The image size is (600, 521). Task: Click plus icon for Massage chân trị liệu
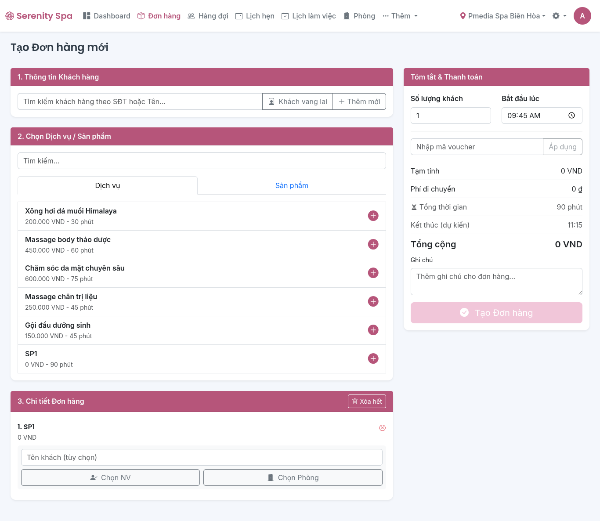coord(373,301)
